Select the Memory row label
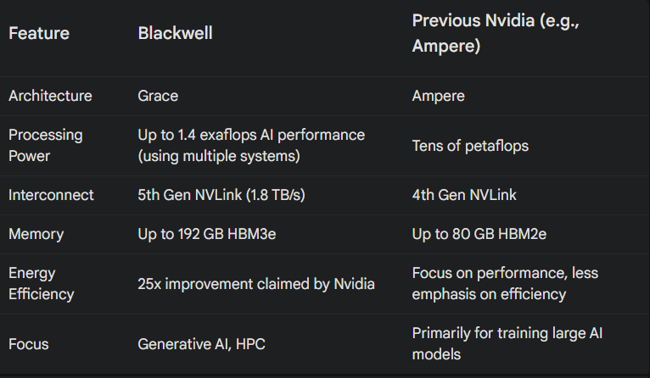The height and width of the screenshot is (378, 650). click(x=34, y=234)
